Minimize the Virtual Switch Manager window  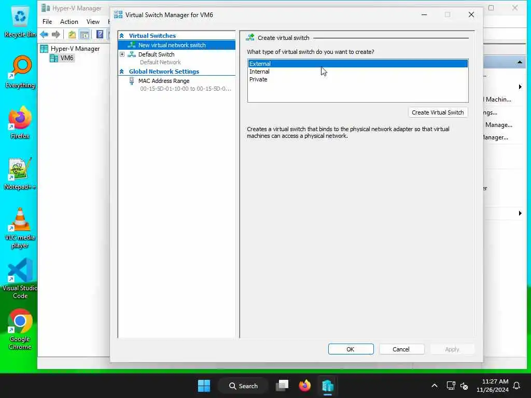424,15
